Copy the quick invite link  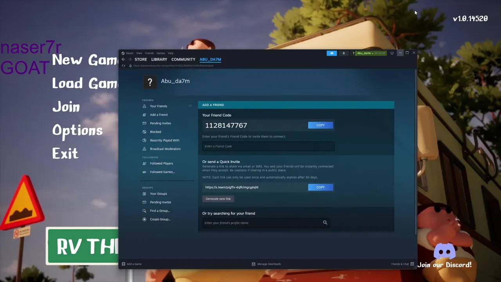(321, 187)
